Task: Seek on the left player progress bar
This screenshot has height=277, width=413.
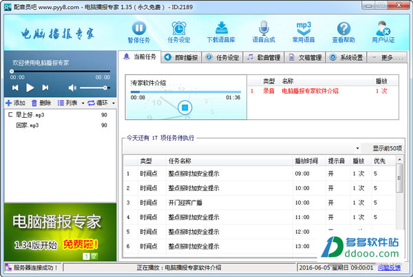Action: click(x=60, y=71)
